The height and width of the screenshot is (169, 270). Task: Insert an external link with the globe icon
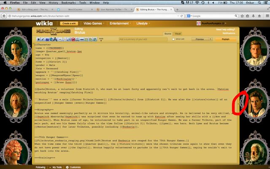(51, 40)
